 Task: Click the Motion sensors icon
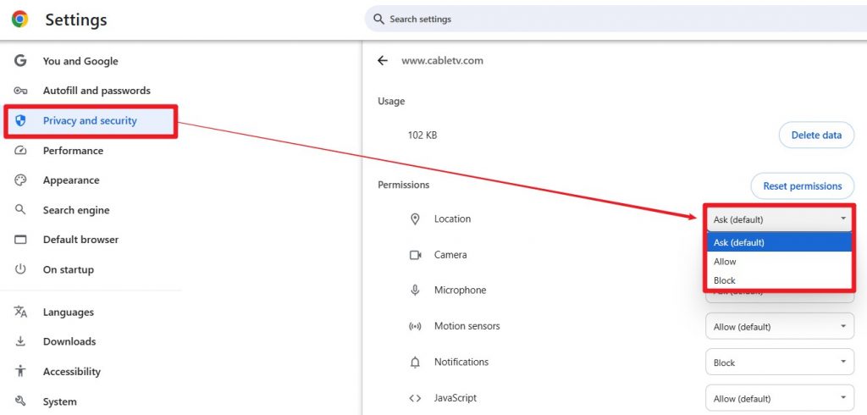click(x=415, y=326)
